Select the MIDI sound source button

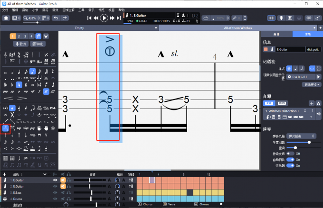[282, 103]
